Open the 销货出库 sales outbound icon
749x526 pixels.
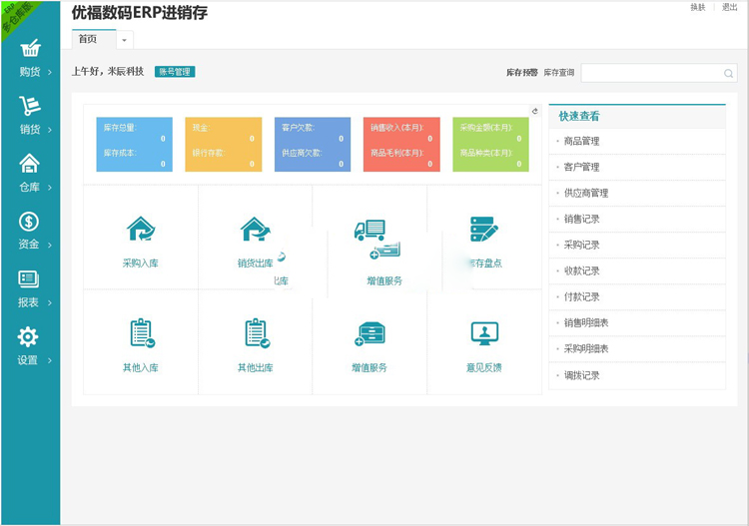pos(255,230)
